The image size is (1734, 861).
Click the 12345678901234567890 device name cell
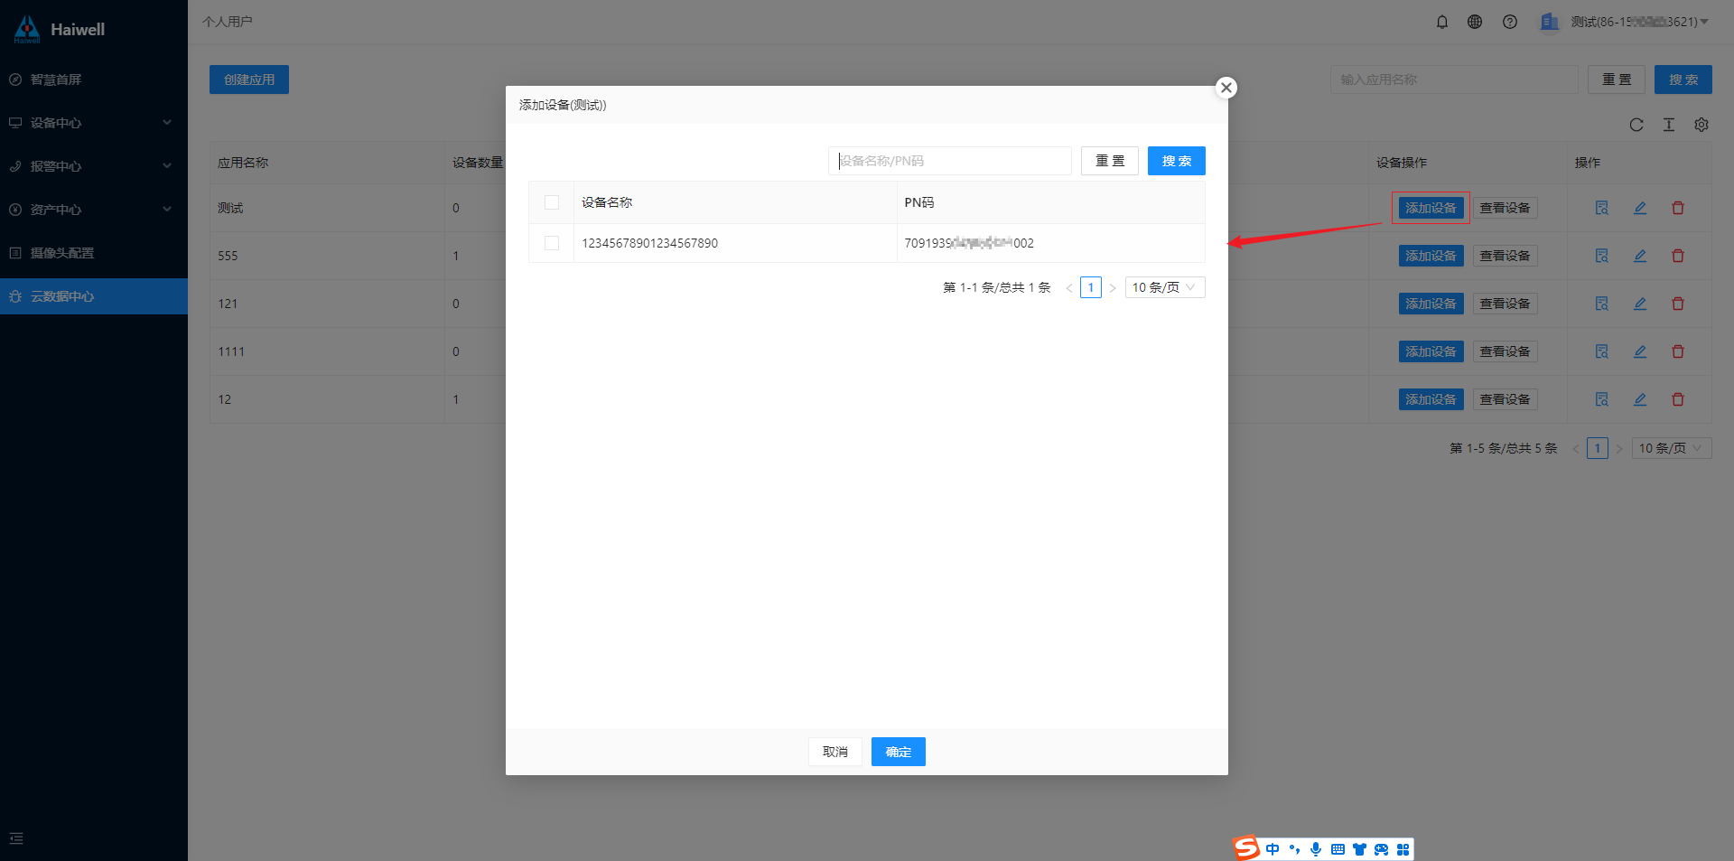pos(735,243)
